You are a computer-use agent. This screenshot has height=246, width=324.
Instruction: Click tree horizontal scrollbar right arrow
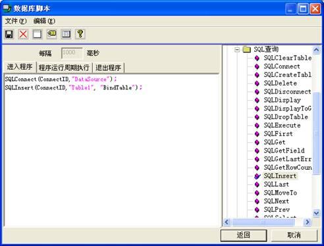[x=307, y=222]
